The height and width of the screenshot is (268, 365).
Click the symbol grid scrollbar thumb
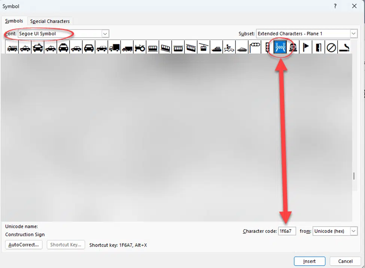pyautogui.click(x=354, y=176)
